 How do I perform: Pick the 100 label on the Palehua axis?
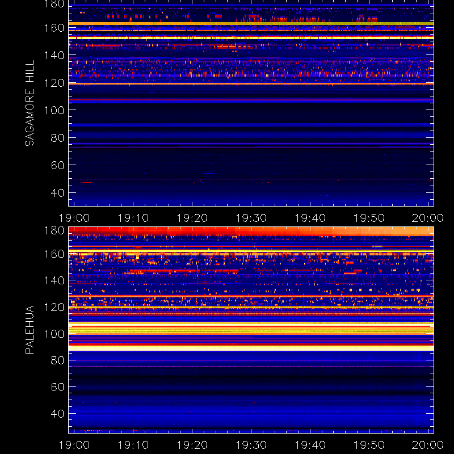(54, 334)
